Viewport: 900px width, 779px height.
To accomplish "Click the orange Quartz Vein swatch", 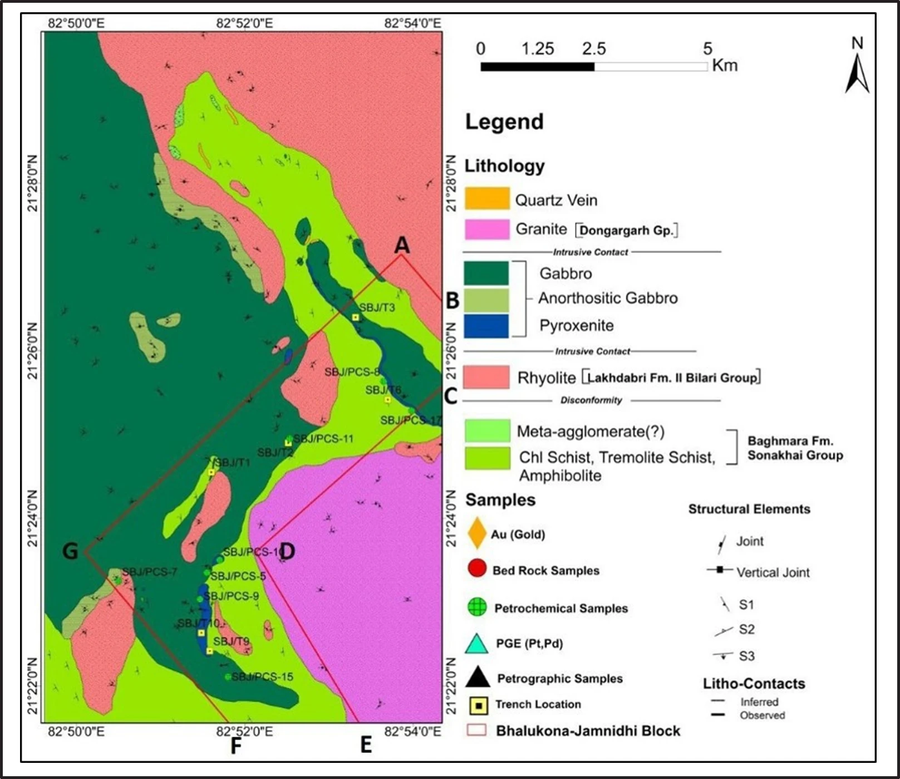I will 487,199.
